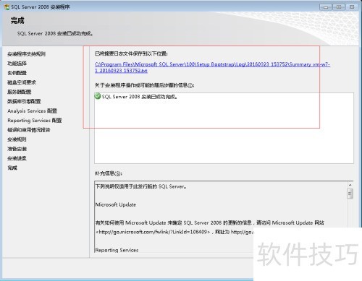Viewport: 362px width, 281px height.
Task: Open the summary log file path link
Action: point(212,67)
